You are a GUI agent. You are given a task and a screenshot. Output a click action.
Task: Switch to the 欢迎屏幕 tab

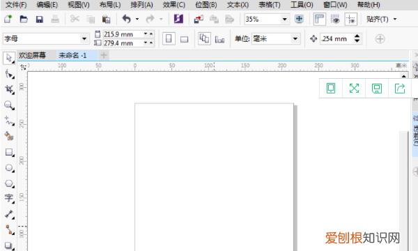(32, 56)
